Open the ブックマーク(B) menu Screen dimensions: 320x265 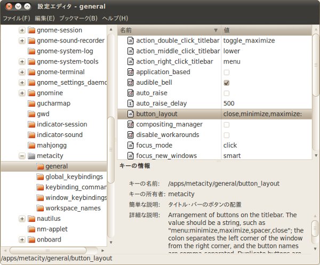(78, 18)
